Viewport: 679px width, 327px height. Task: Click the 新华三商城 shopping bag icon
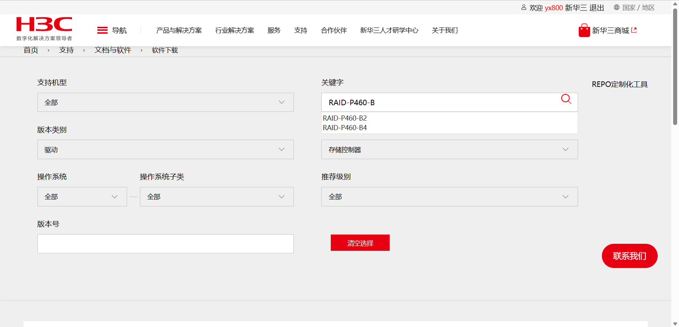584,30
